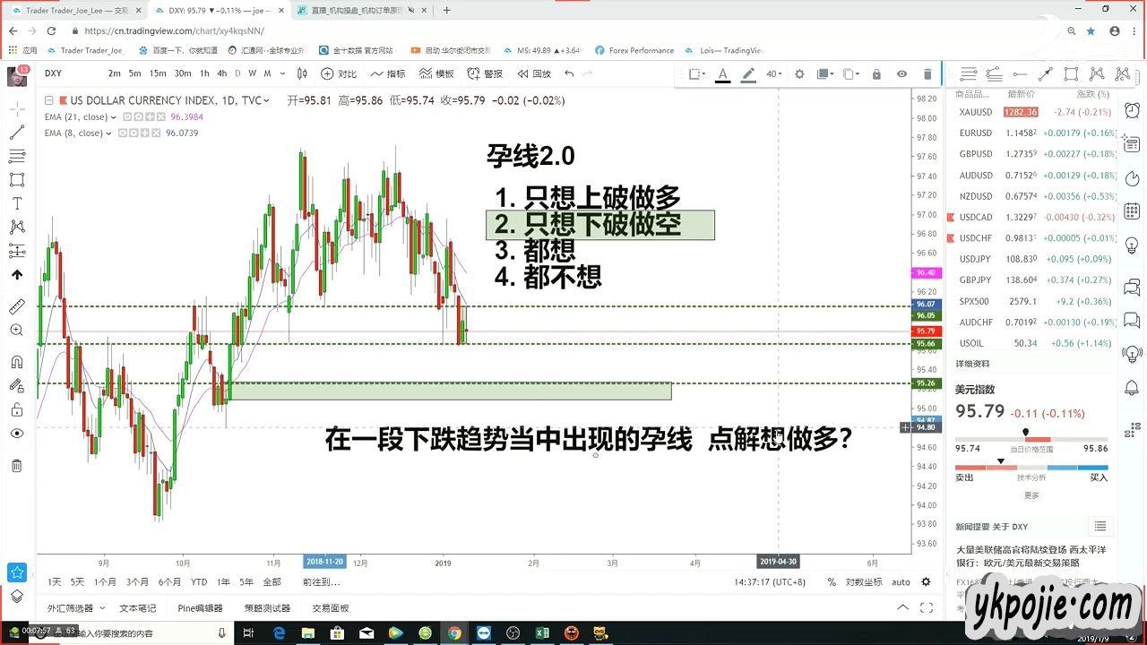Image resolution: width=1147 pixels, height=645 pixels.
Task: Select the arrow up icon tool
Action: point(17,275)
